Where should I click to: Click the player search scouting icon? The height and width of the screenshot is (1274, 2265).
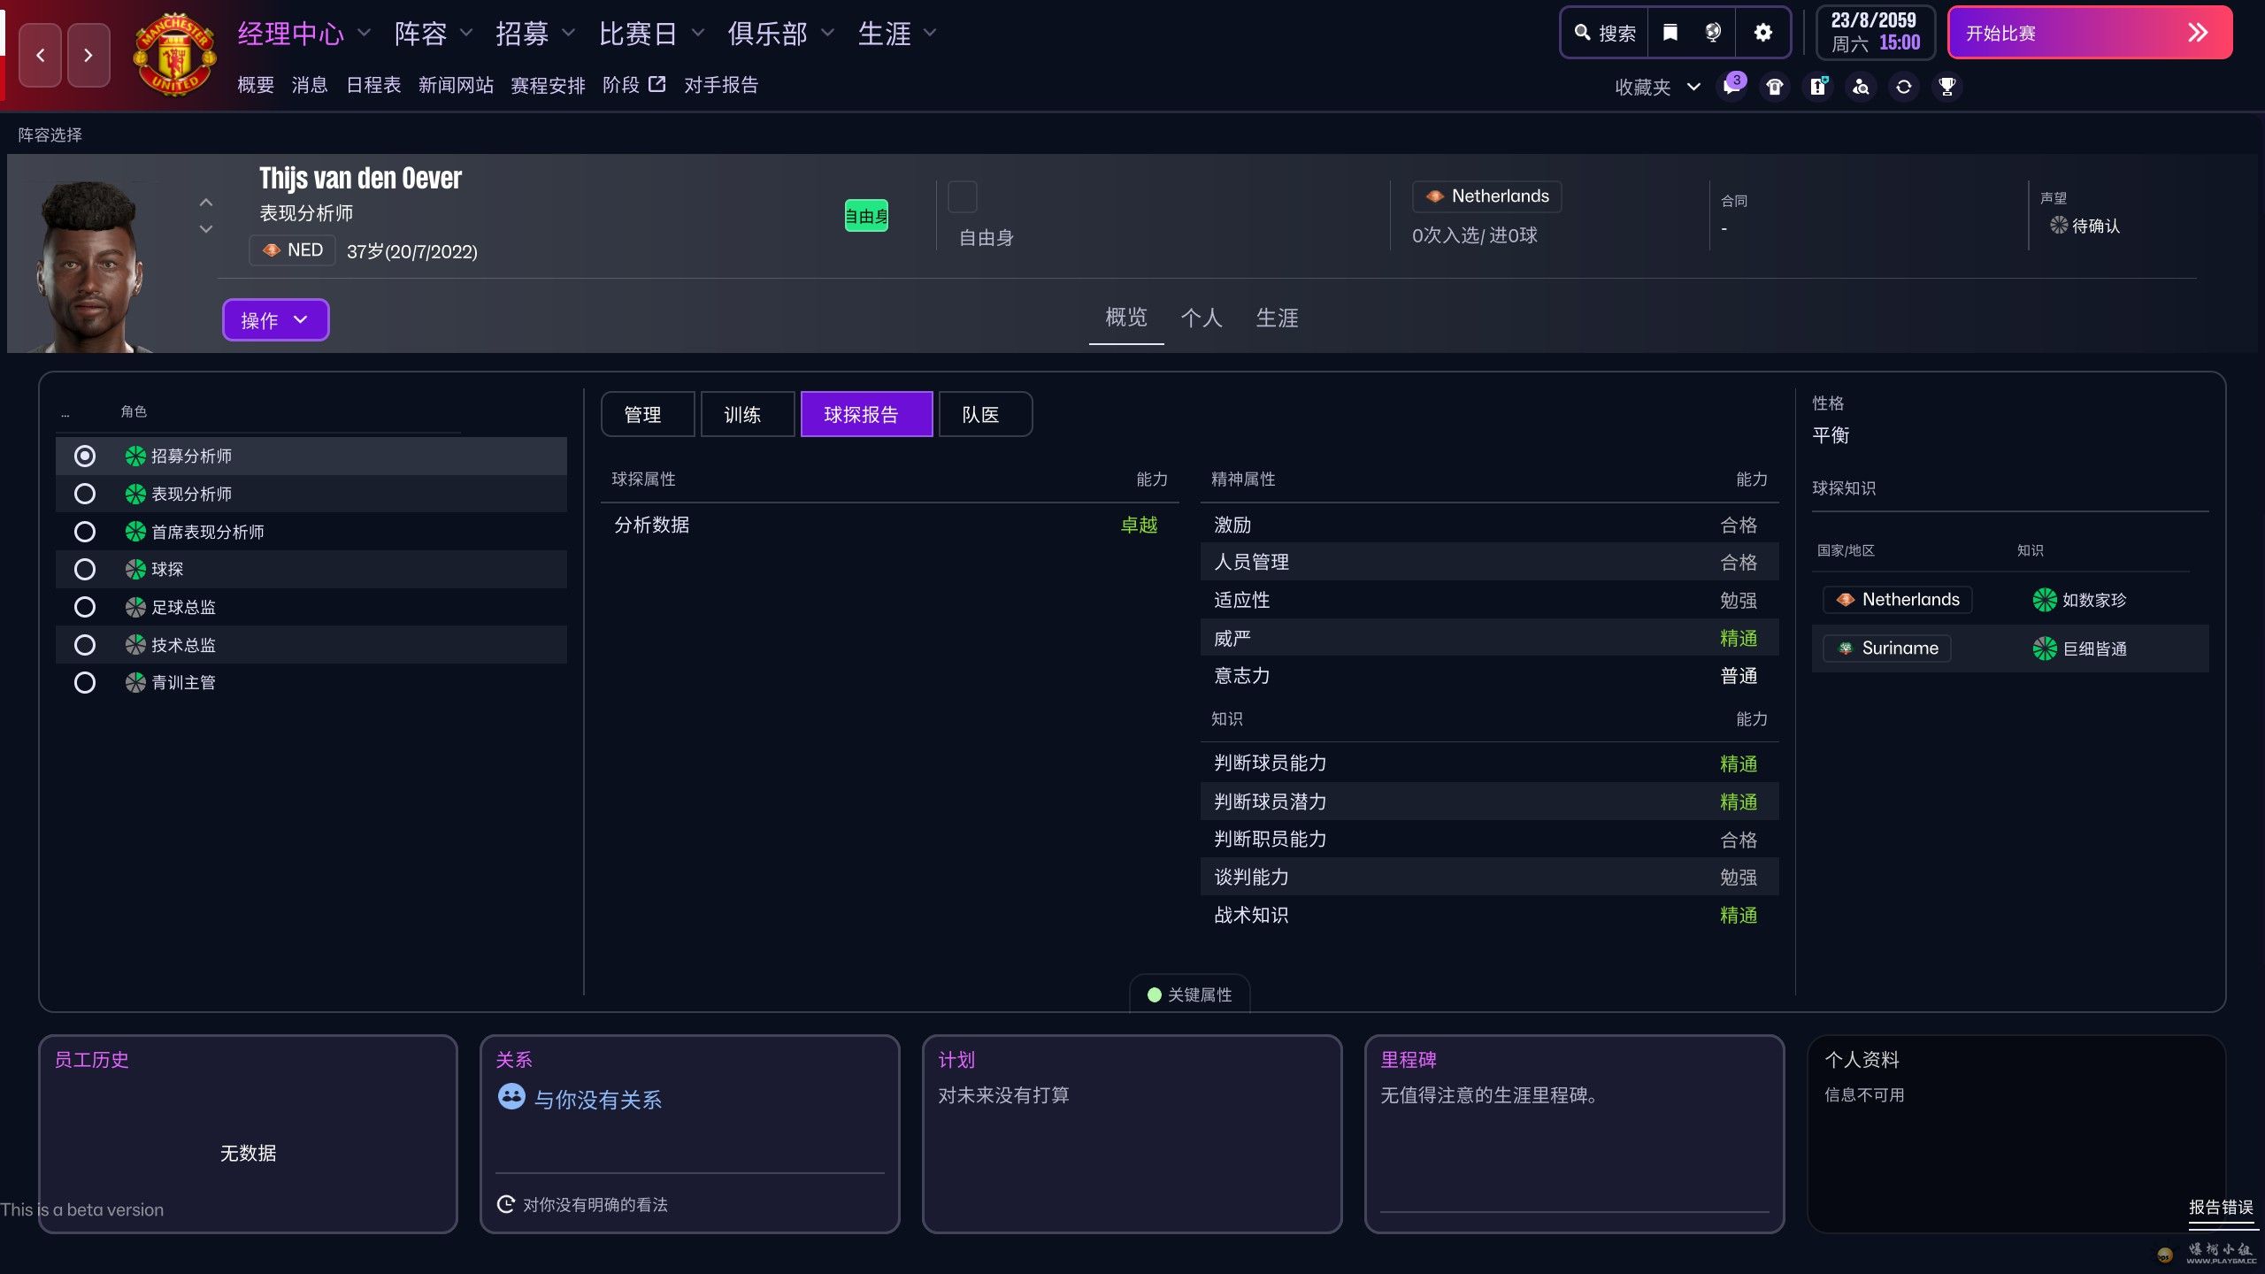1861,87
